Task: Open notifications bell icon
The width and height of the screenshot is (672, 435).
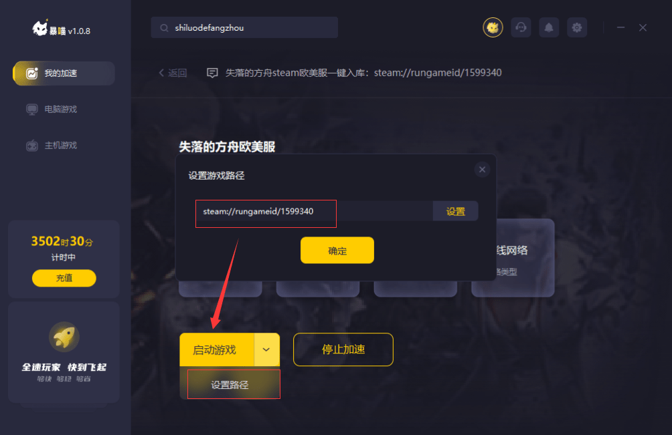Action: (549, 28)
